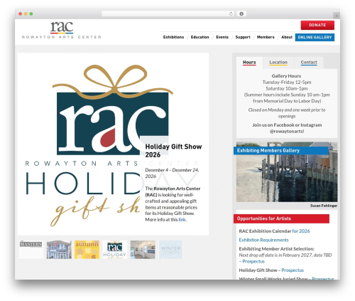The image size is (355, 301).
Task: Open the About menu
Action: [x=287, y=37]
